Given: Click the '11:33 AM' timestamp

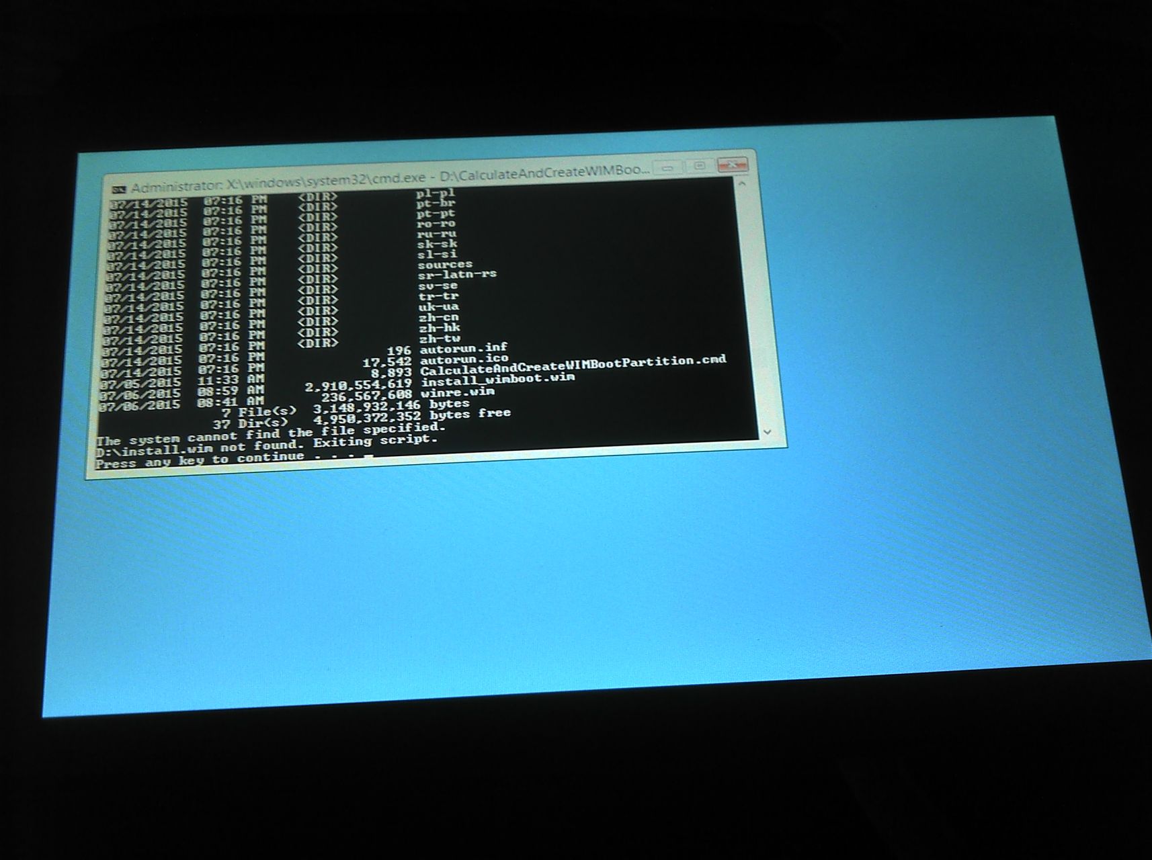Looking at the screenshot, I should point(230,380).
